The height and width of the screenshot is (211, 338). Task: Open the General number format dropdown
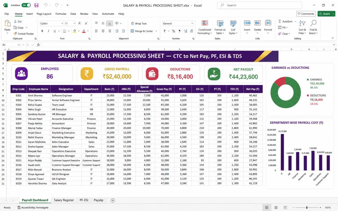click(x=192, y=23)
